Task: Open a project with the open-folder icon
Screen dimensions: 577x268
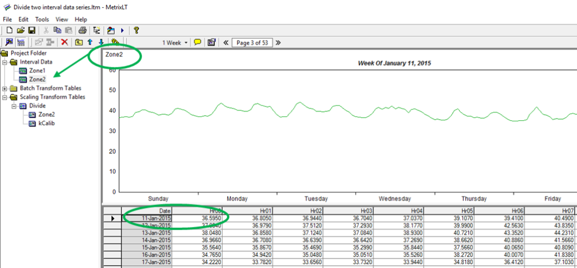Action: tap(20, 30)
